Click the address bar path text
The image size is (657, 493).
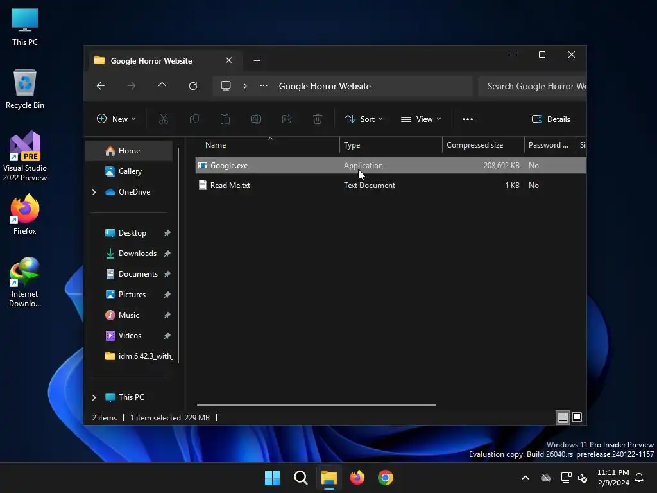point(325,87)
